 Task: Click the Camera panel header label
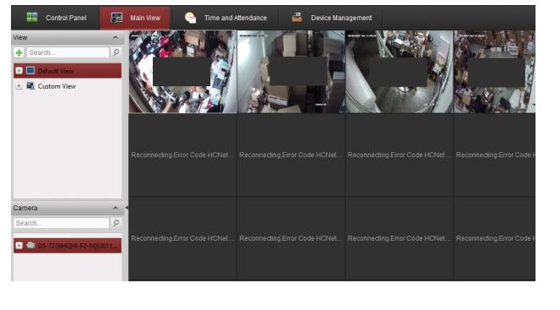pos(25,208)
